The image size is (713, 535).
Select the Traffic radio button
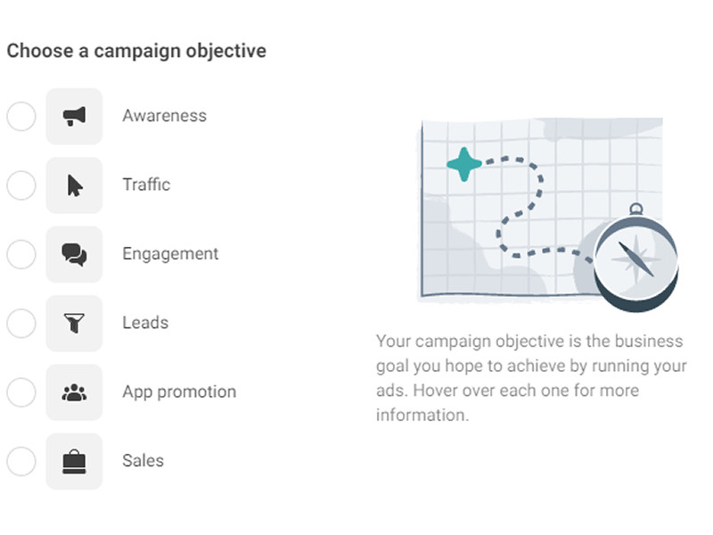coord(21,185)
